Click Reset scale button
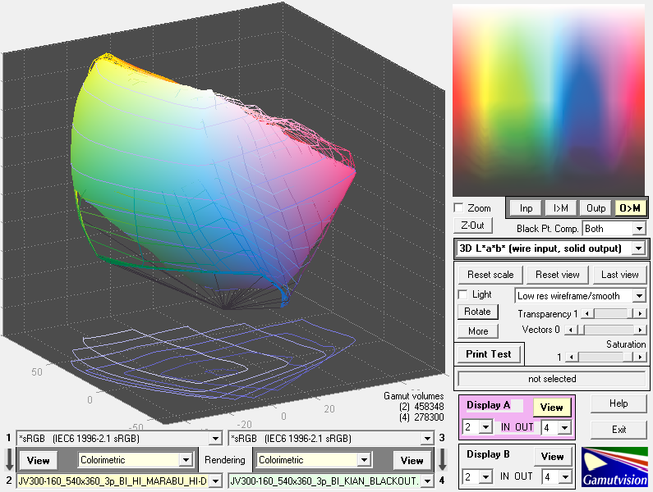This screenshot has height=492, width=653. click(490, 275)
